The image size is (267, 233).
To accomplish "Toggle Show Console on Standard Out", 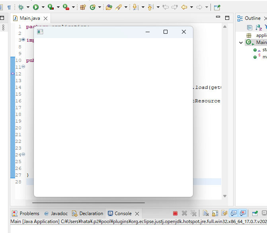I will pos(234,213).
